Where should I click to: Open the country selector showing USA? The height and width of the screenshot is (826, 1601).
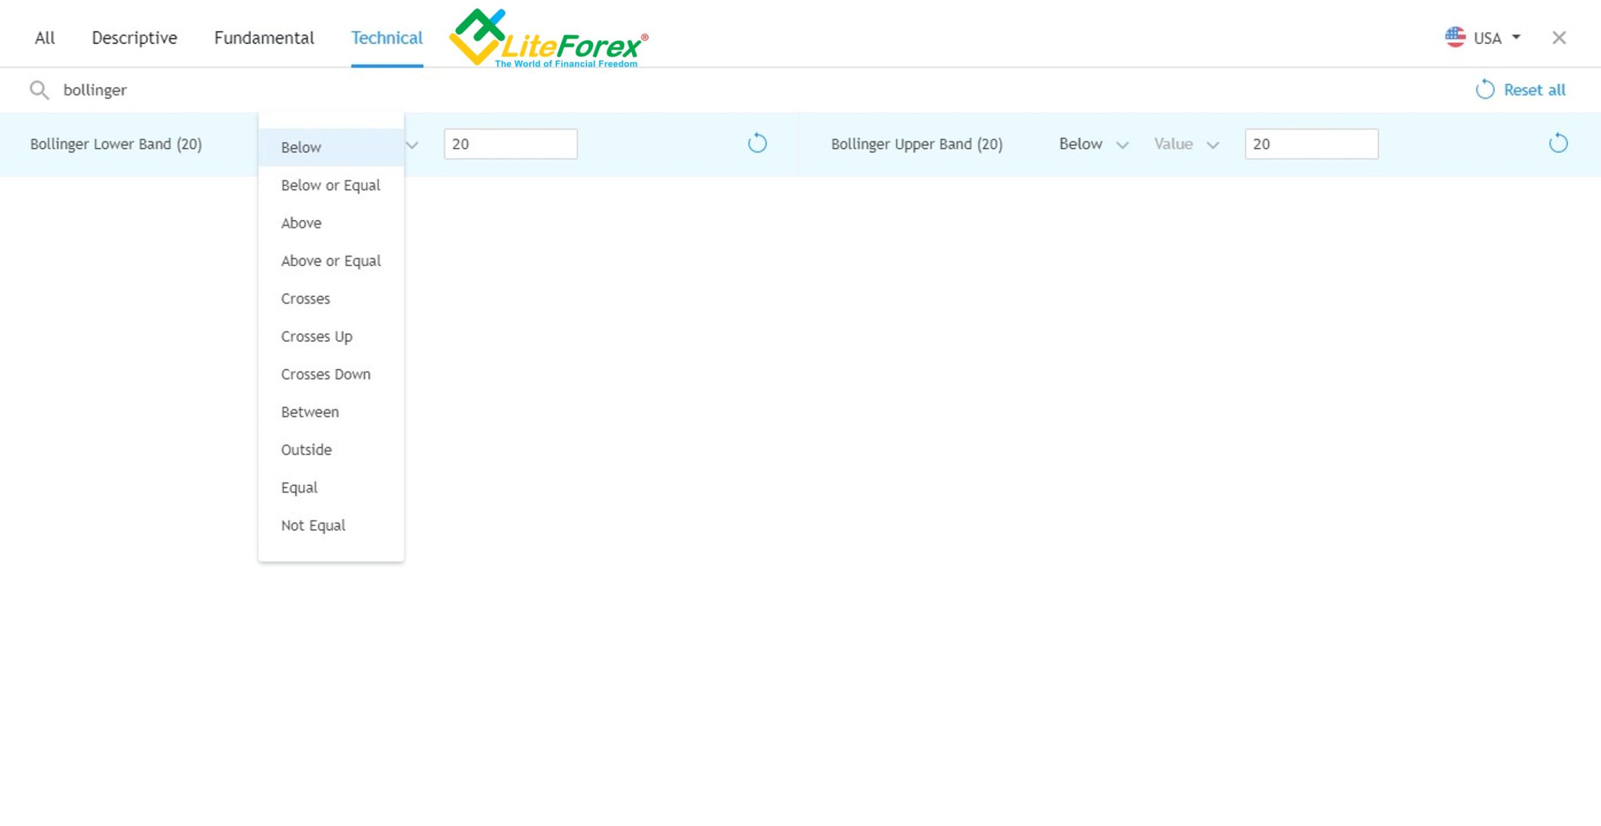click(x=1488, y=38)
